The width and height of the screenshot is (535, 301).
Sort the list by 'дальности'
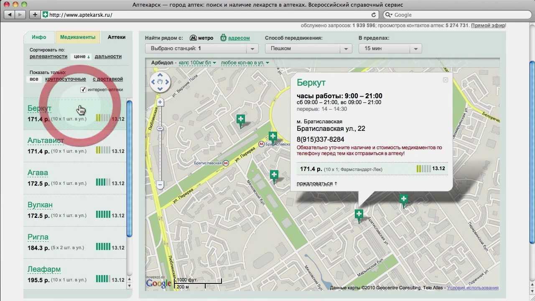point(108,56)
